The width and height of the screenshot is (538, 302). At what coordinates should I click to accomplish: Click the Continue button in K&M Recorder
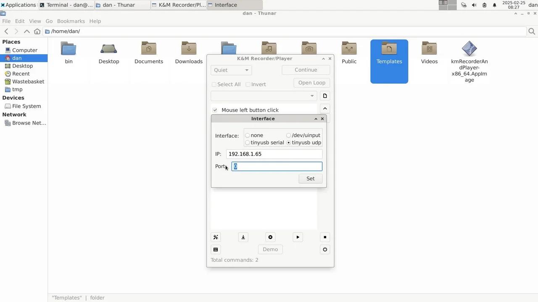click(x=306, y=70)
